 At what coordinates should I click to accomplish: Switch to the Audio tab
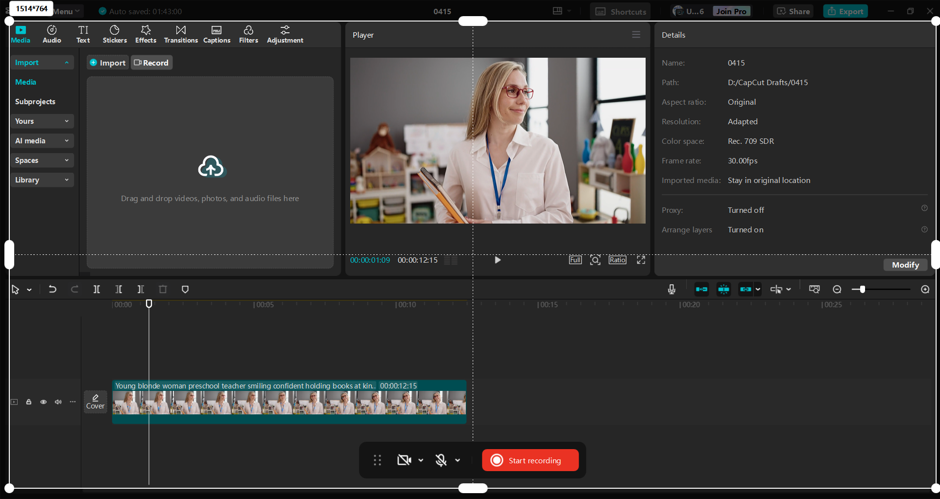[x=51, y=34]
